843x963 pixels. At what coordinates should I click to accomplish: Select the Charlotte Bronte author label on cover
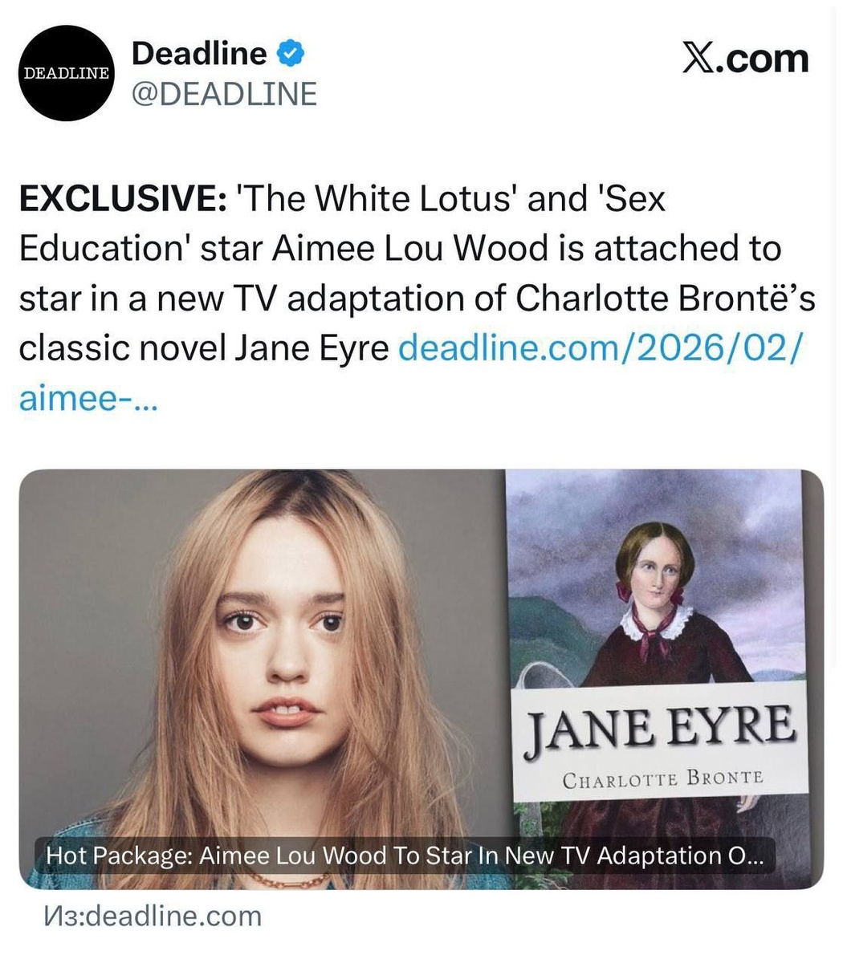tap(663, 778)
